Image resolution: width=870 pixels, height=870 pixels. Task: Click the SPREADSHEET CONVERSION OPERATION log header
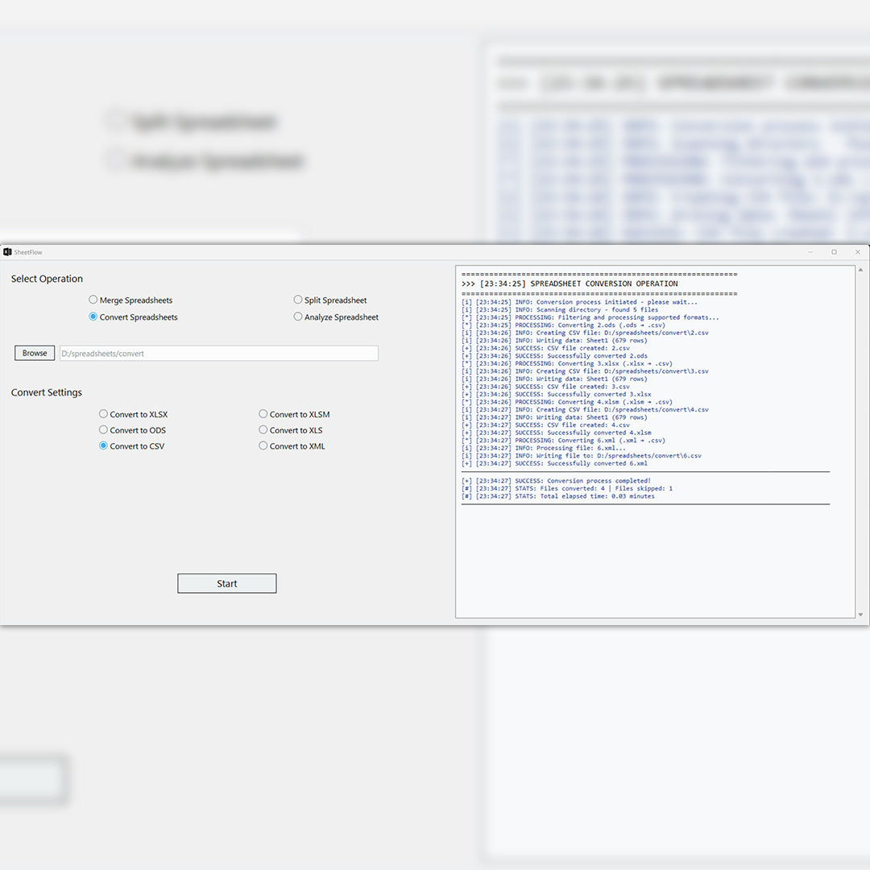[570, 284]
